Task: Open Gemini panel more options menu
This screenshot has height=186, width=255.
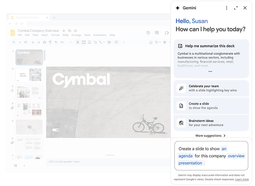Action: pos(227,8)
